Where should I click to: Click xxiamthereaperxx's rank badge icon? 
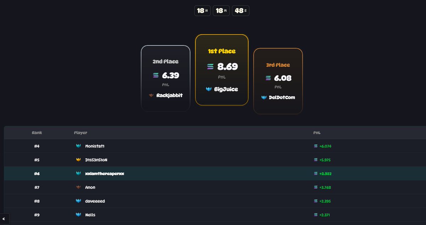[x=78, y=174]
